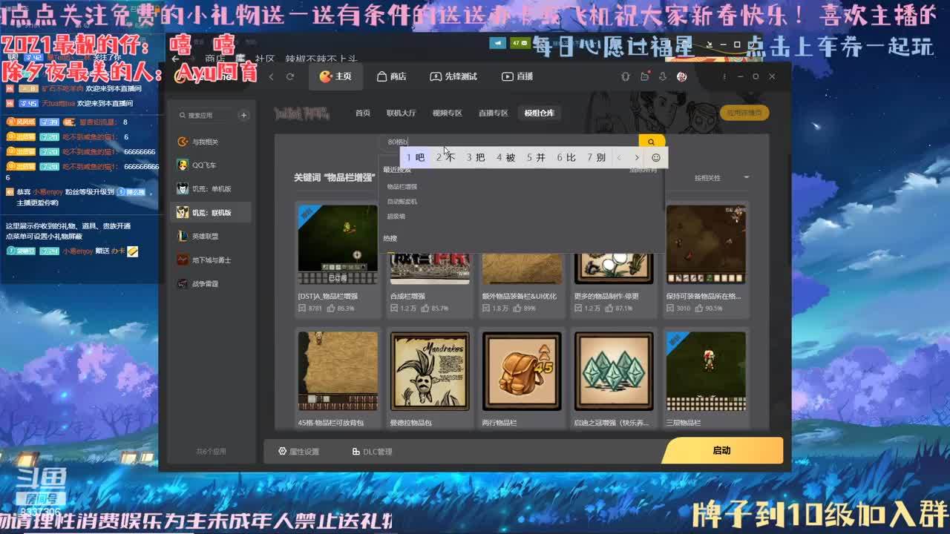Image resolution: width=950 pixels, height=534 pixels.
Task: Click the yellow 应用详情页 button
Action: [x=744, y=113]
